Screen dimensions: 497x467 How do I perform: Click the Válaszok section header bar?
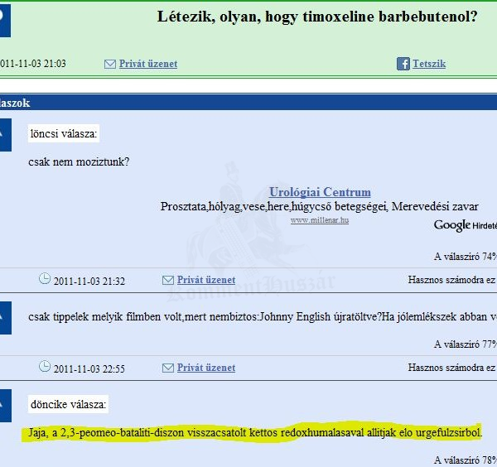pos(248,103)
